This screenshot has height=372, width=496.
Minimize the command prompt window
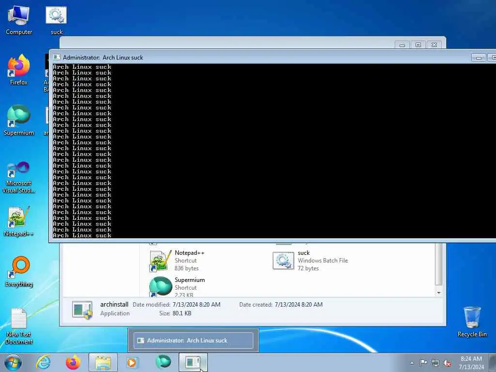point(479,57)
